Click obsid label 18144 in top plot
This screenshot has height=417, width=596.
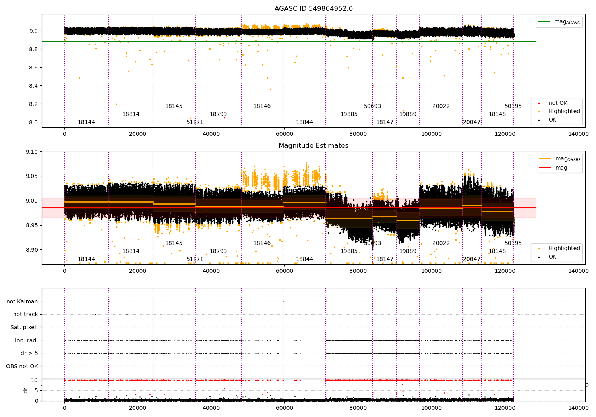tap(86, 122)
